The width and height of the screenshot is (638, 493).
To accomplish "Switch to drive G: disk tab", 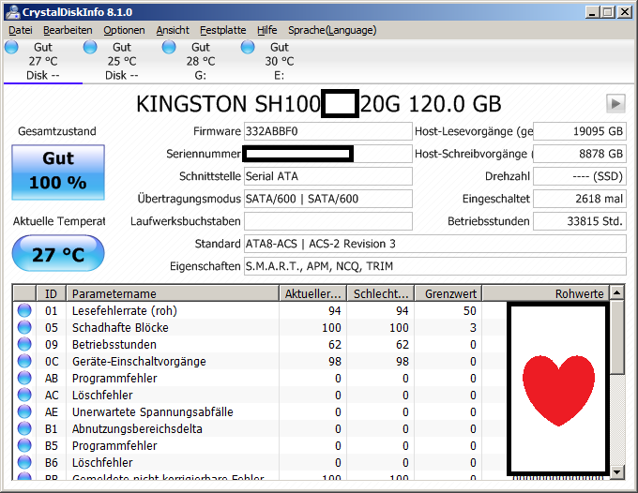I will pyautogui.click(x=201, y=61).
